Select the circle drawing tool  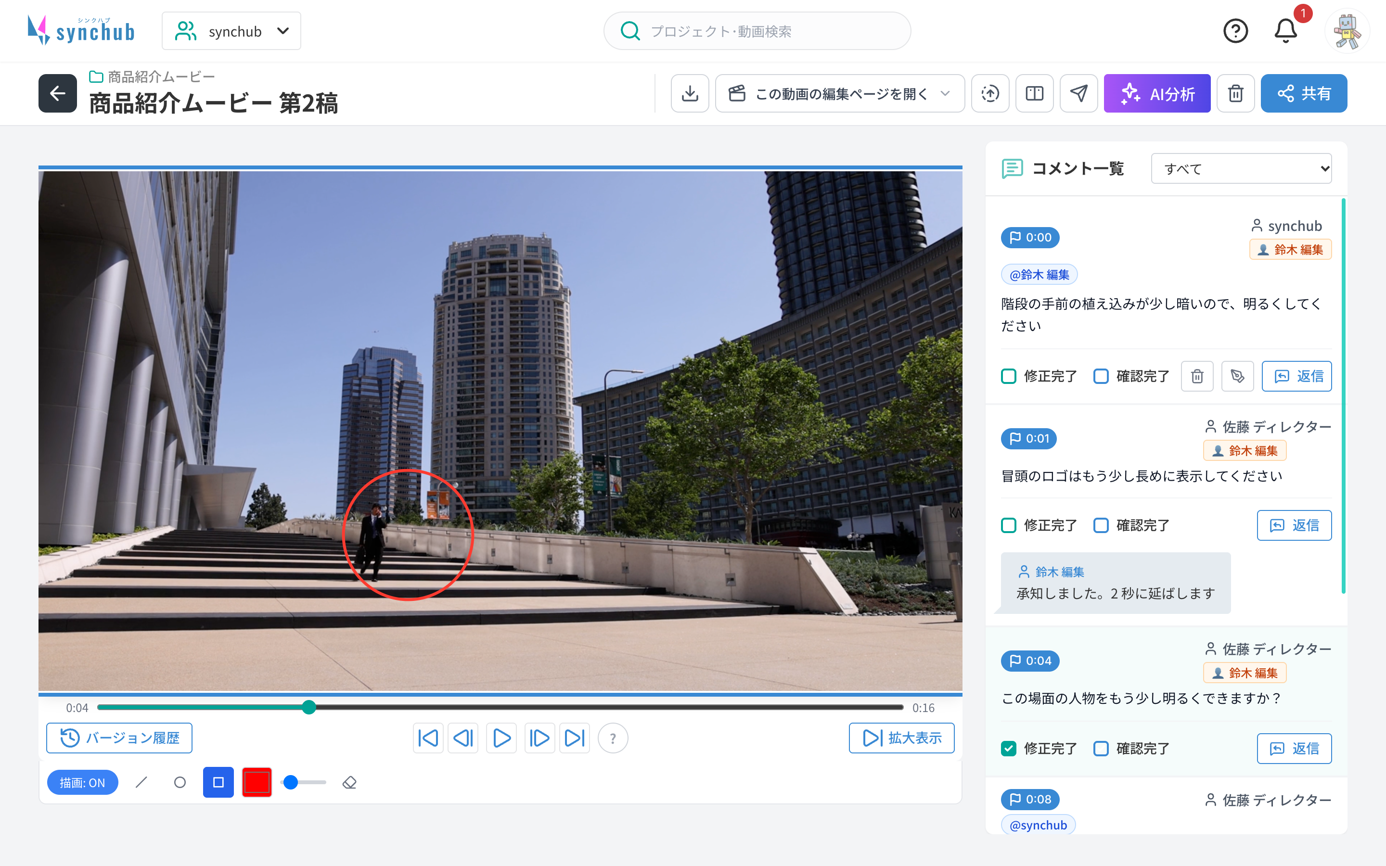tap(180, 782)
